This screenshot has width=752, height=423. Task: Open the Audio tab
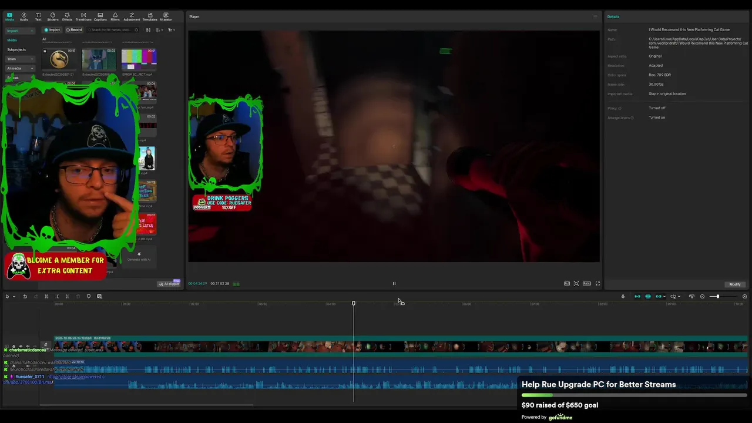tap(24, 16)
